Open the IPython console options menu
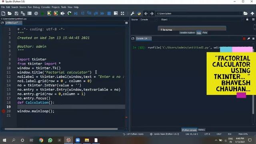 (x=253, y=39)
